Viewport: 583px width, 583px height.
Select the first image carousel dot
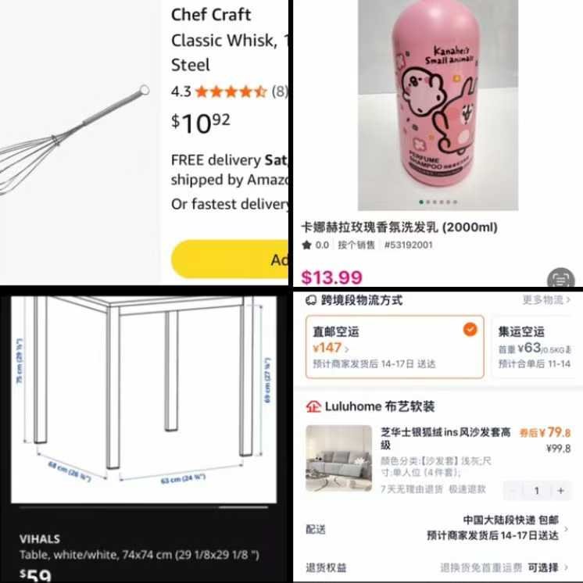coord(421,202)
